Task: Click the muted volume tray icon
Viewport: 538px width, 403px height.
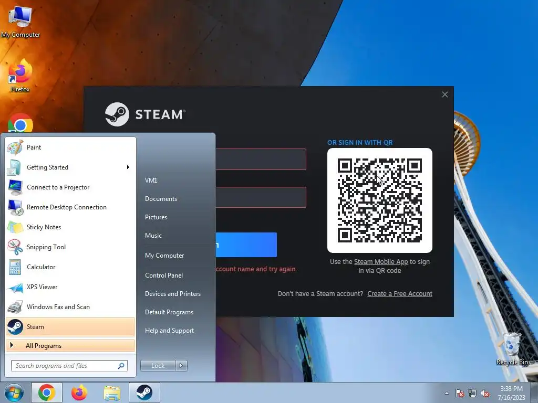Action: [x=485, y=393]
